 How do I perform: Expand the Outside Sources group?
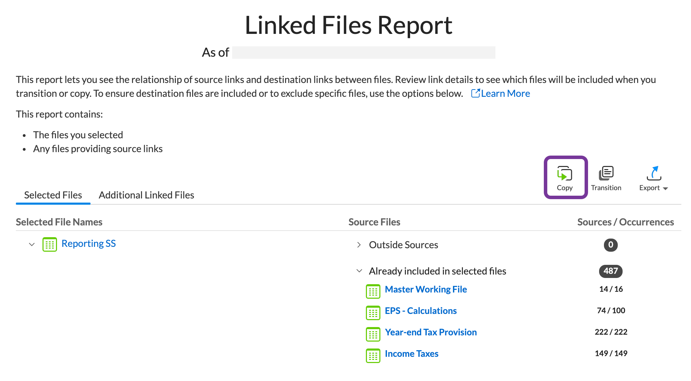pyautogui.click(x=359, y=245)
